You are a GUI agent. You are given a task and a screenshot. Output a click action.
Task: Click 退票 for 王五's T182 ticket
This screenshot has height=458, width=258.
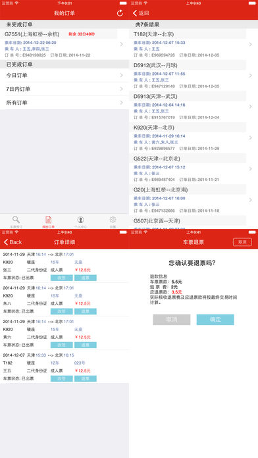tap(86, 378)
